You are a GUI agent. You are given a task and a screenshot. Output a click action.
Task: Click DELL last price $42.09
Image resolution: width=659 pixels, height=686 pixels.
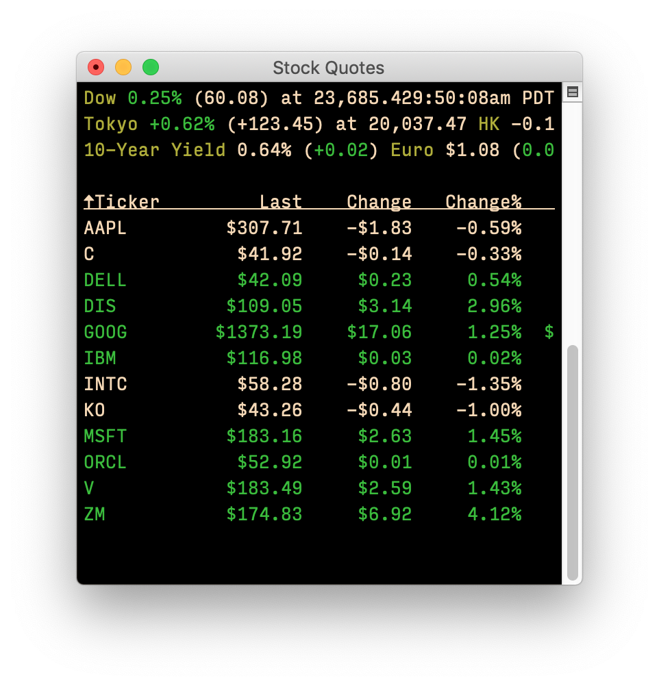(x=270, y=280)
